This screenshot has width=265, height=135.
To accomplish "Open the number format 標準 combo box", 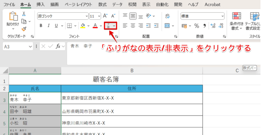I will pyautogui.click(x=203, y=16).
